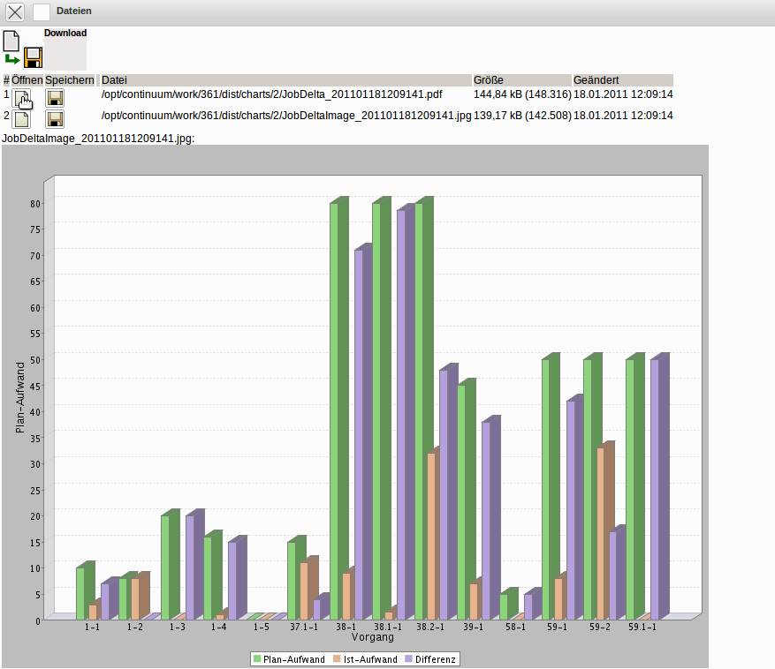Click the green Plan-Aufwand legend swatch
Viewport: 775px width, 669px height.
point(257,659)
